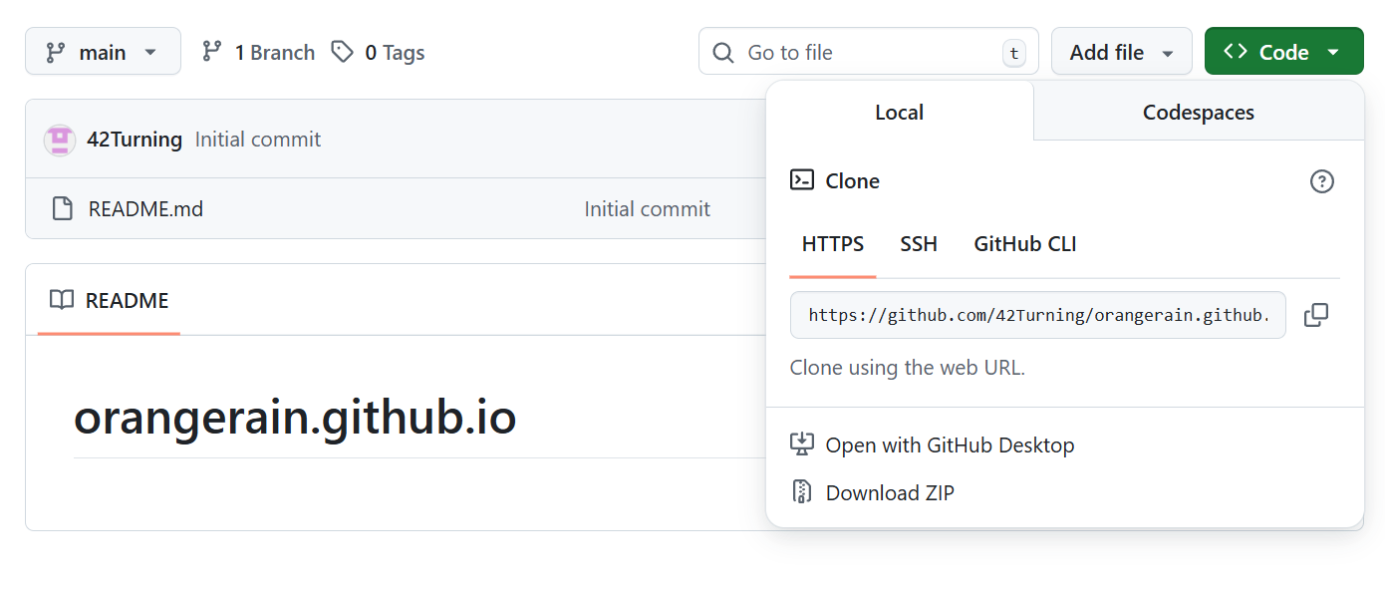Click the HTTPS clone URL text field
The height and width of the screenshot is (590, 1385).
click(x=1037, y=316)
